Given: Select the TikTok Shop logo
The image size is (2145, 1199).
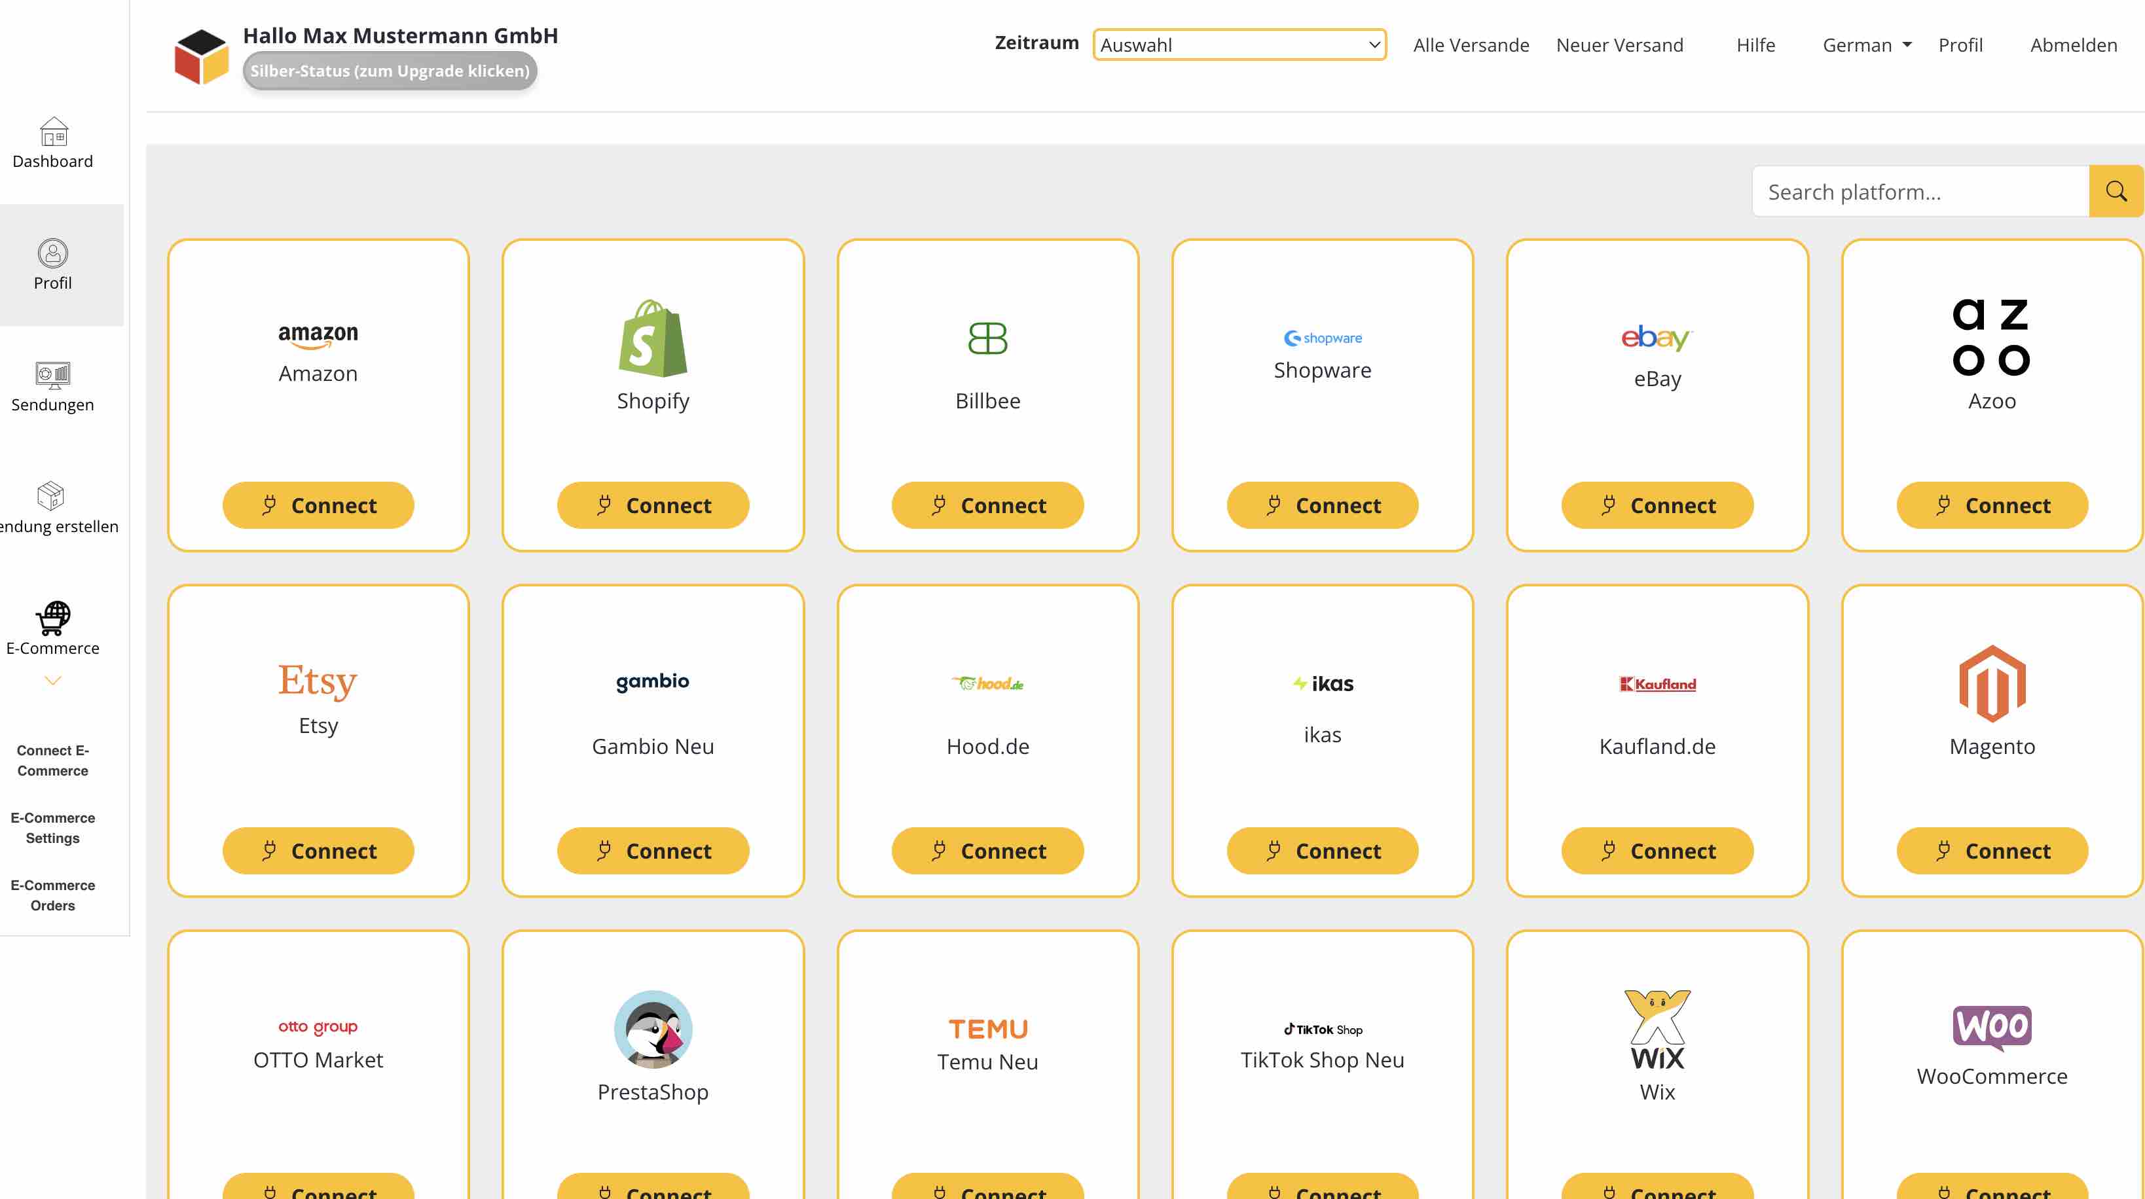Looking at the screenshot, I should click(x=1323, y=1029).
